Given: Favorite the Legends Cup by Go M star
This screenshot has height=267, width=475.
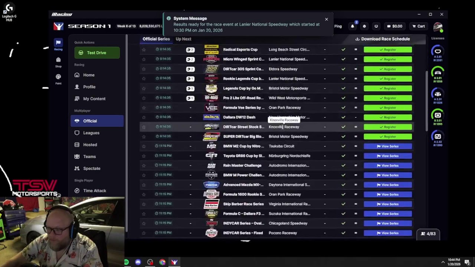Looking at the screenshot, I should (x=144, y=88).
